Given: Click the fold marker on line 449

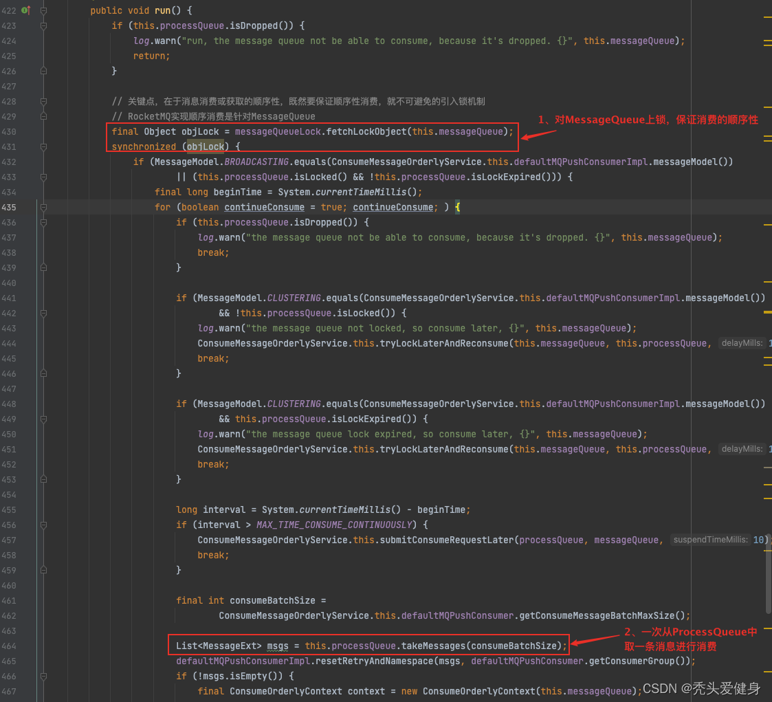Looking at the screenshot, I should (44, 419).
